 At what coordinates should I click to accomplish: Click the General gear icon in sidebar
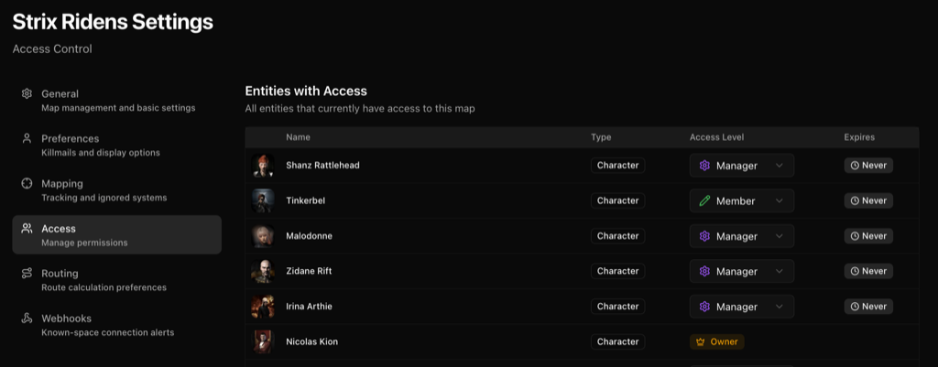click(27, 94)
